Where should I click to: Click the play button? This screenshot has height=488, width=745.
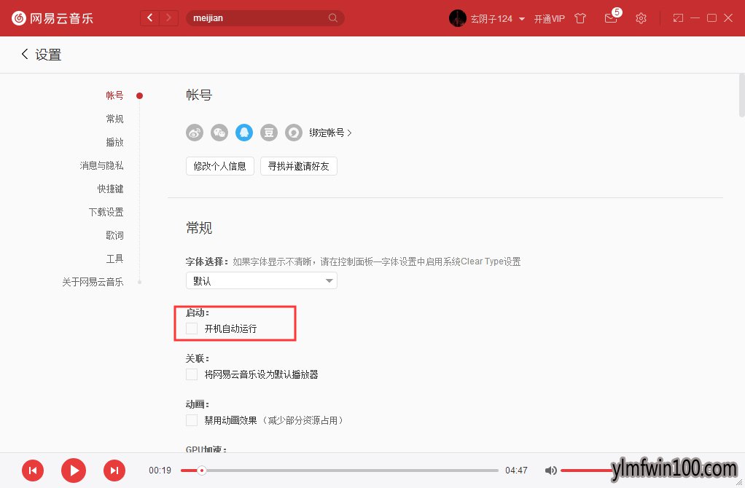pyautogui.click(x=74, y=471)
